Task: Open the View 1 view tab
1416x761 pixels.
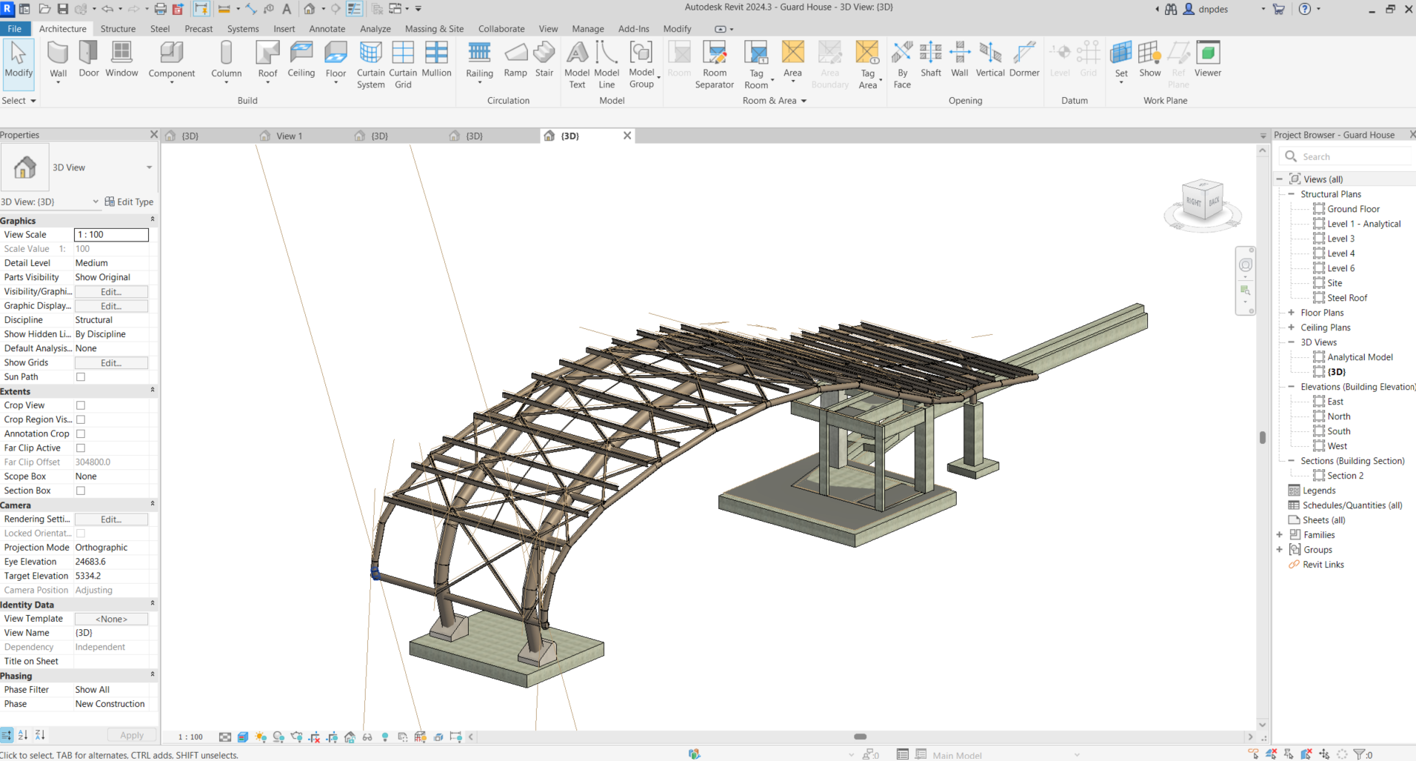Action: point(289,136)
